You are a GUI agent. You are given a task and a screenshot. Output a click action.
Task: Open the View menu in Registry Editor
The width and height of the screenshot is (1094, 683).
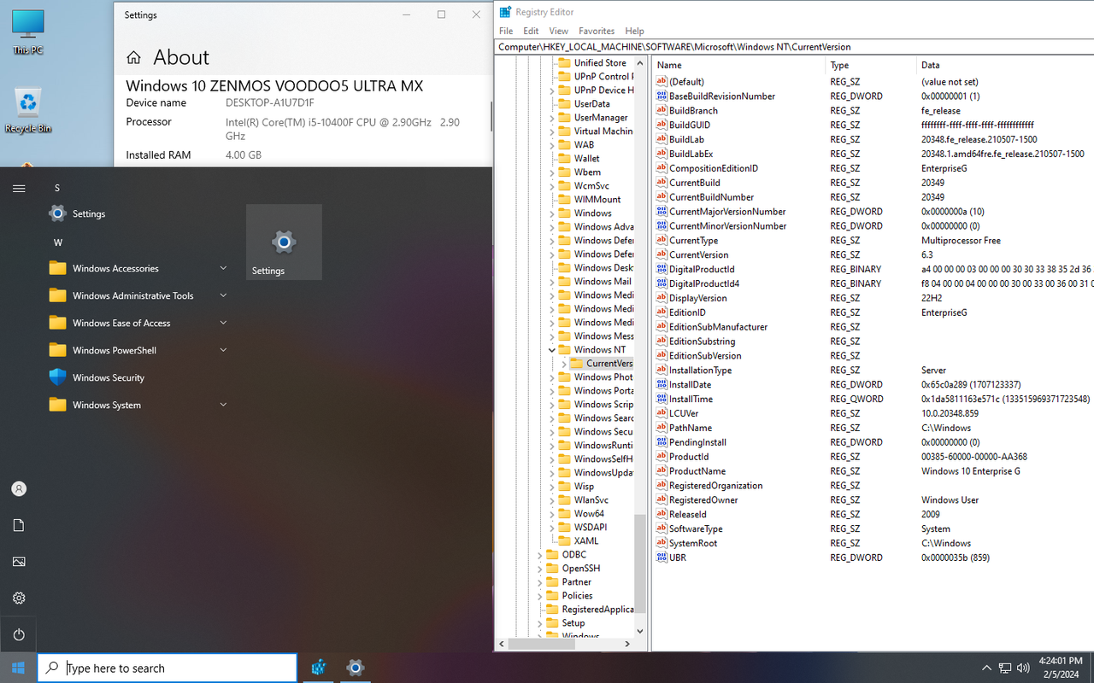click(558, 31)
